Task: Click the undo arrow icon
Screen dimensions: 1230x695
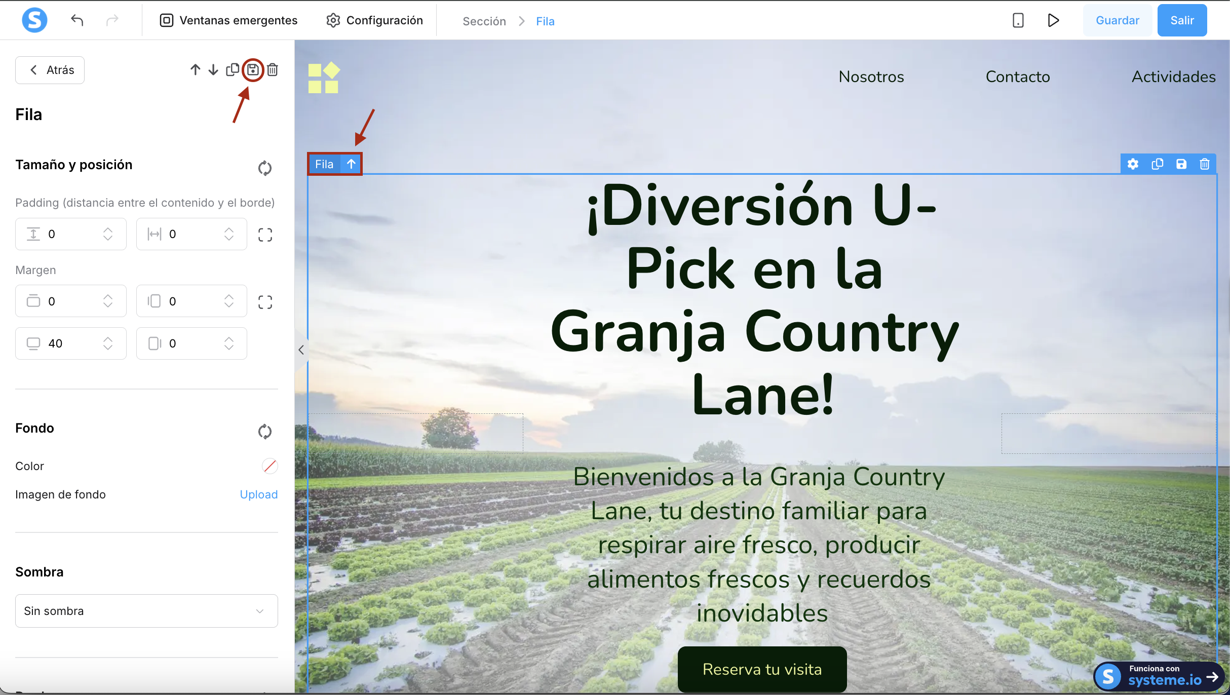Action: pyautogui.click(x=77, y=20)
